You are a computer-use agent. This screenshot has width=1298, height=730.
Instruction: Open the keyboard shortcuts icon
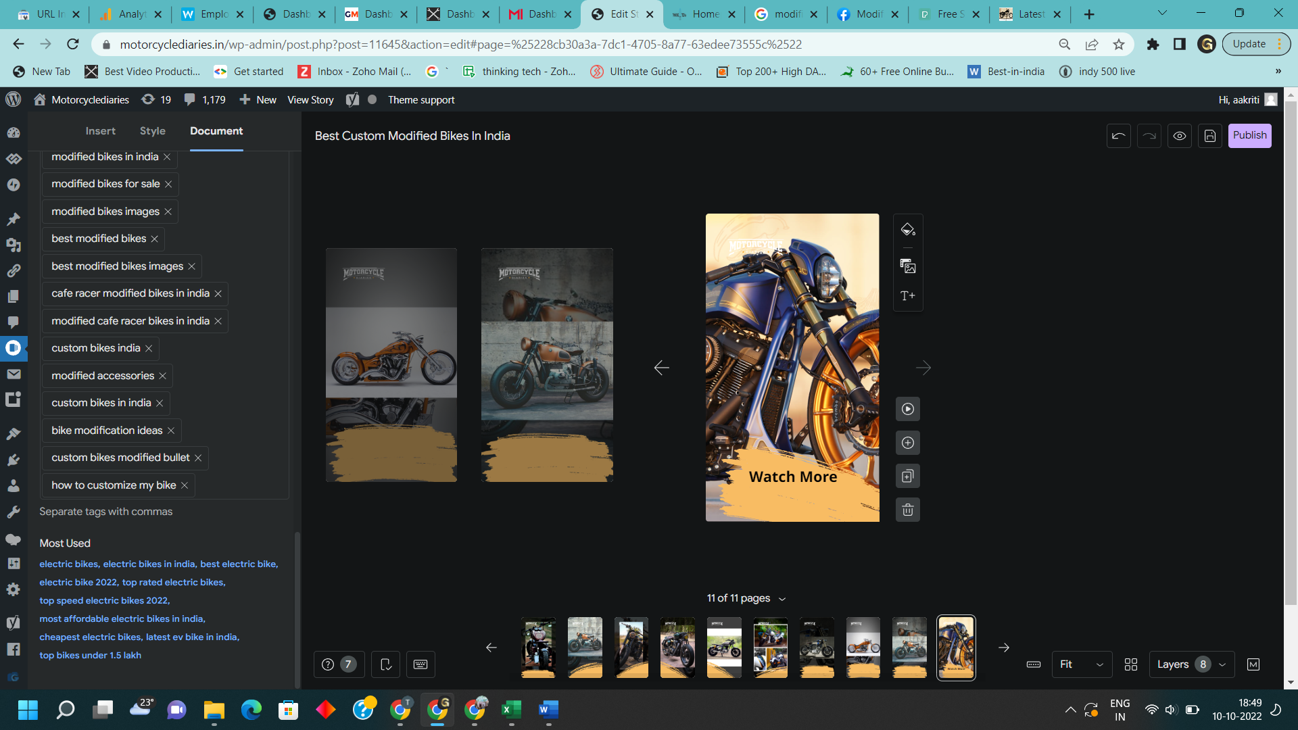coord(420,664)
